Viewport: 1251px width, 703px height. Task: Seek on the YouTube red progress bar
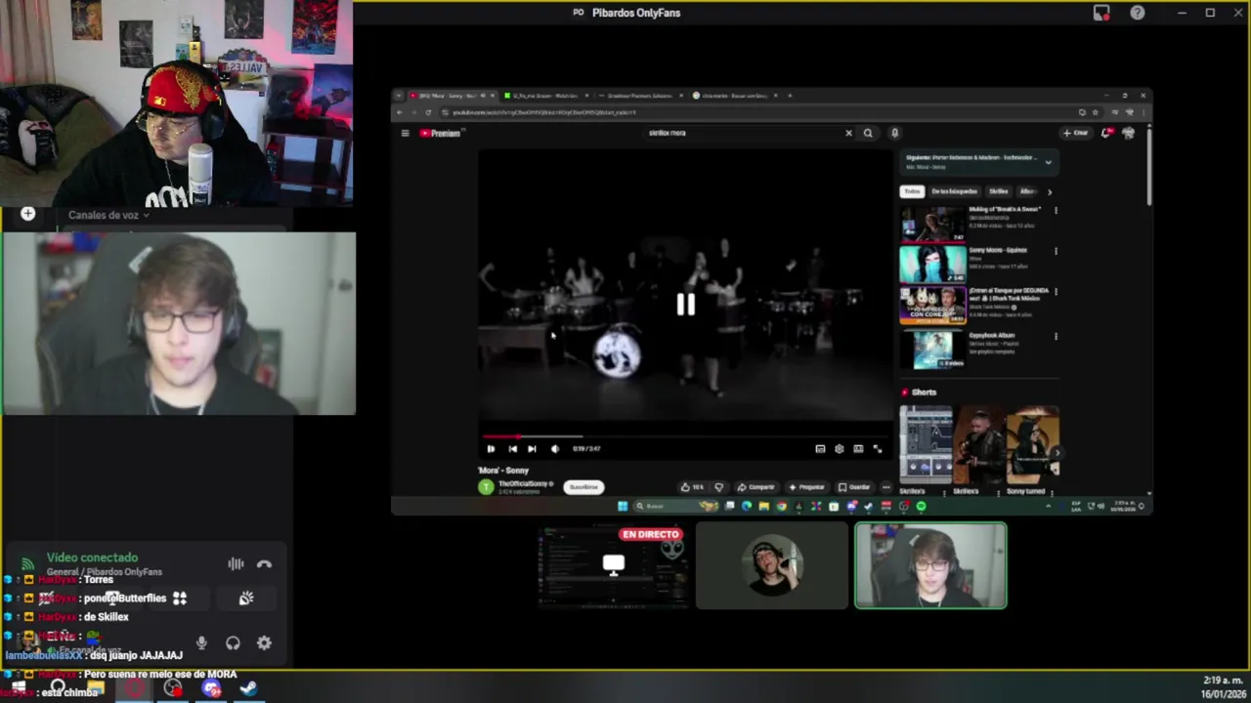pos(685,436)
